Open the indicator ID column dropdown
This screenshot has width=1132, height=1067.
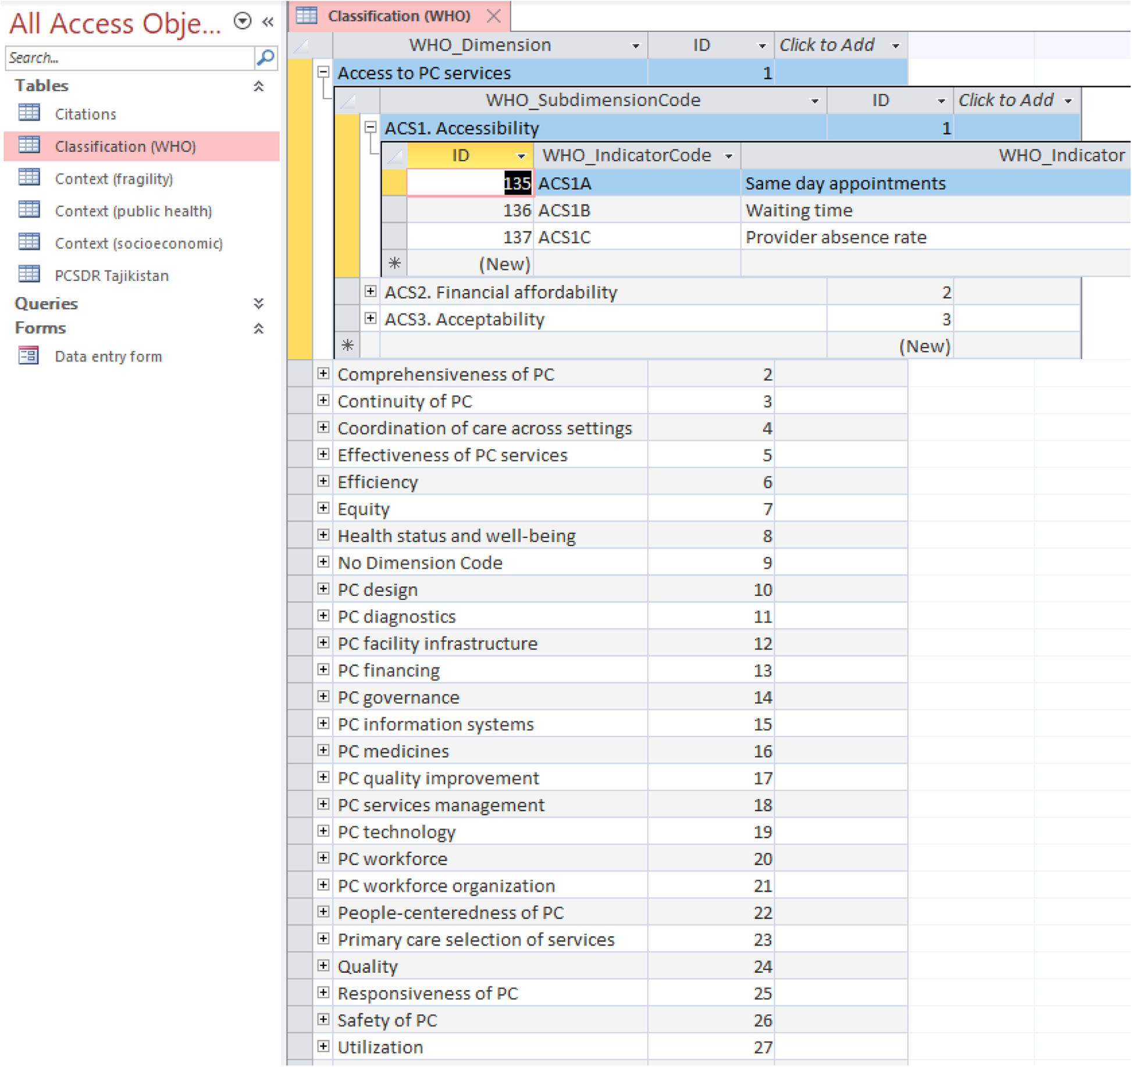coord(521,156)
